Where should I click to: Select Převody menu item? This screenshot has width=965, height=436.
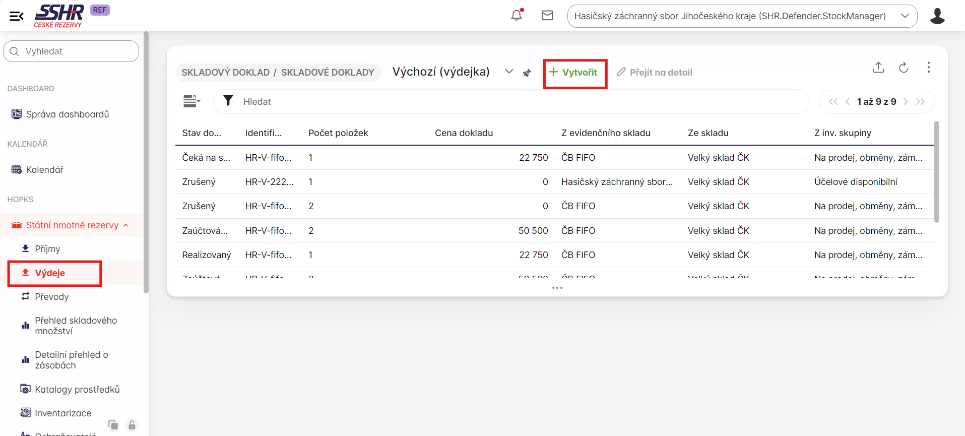[51, 297]
